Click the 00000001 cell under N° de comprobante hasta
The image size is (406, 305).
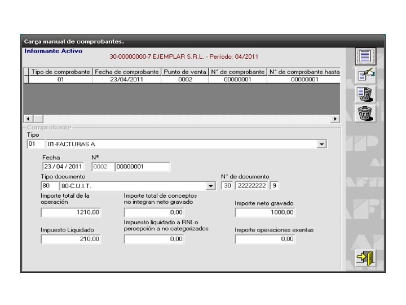pos(304,80)
